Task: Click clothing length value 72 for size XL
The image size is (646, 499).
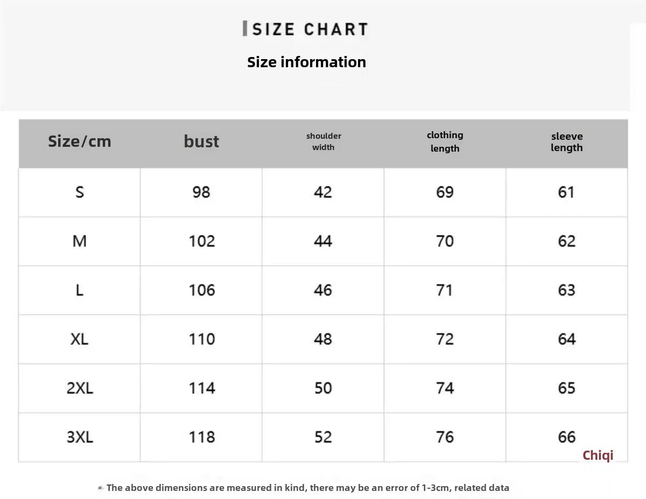Action: pos(445,339)
